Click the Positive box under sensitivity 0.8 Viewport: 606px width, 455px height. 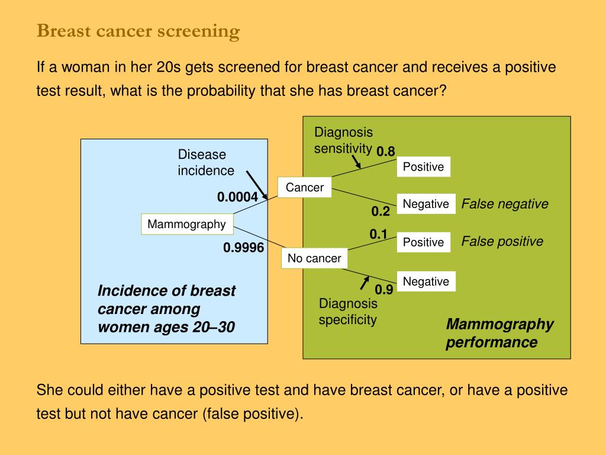pyautogui.click(x=424, y=166)
